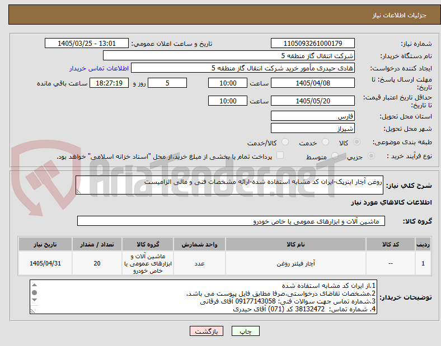Click the goods group field ماشین آلات
This screenshot has width=441, height=346.
(x=231, y=221)
